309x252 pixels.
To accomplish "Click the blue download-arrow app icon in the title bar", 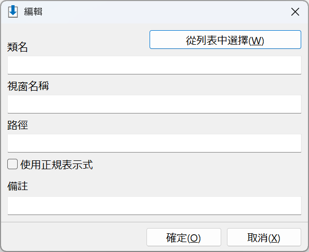I will 13,11.
